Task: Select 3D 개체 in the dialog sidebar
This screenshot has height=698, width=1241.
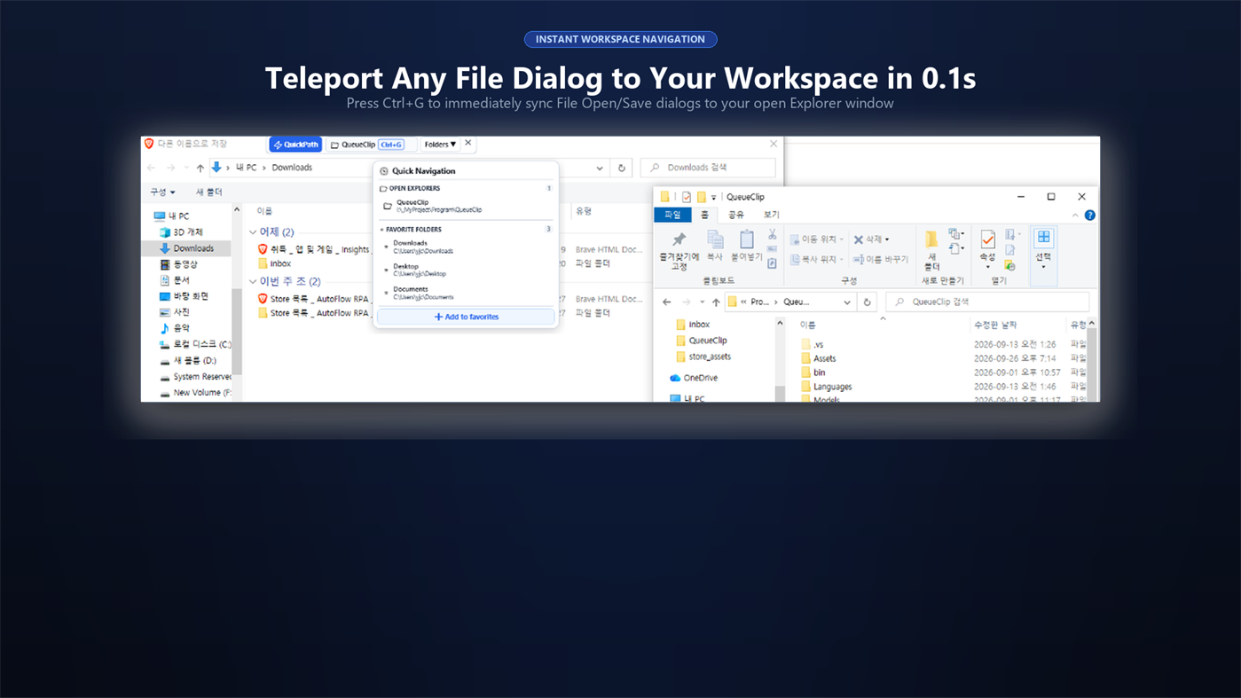Action: (x=181, y=232)
